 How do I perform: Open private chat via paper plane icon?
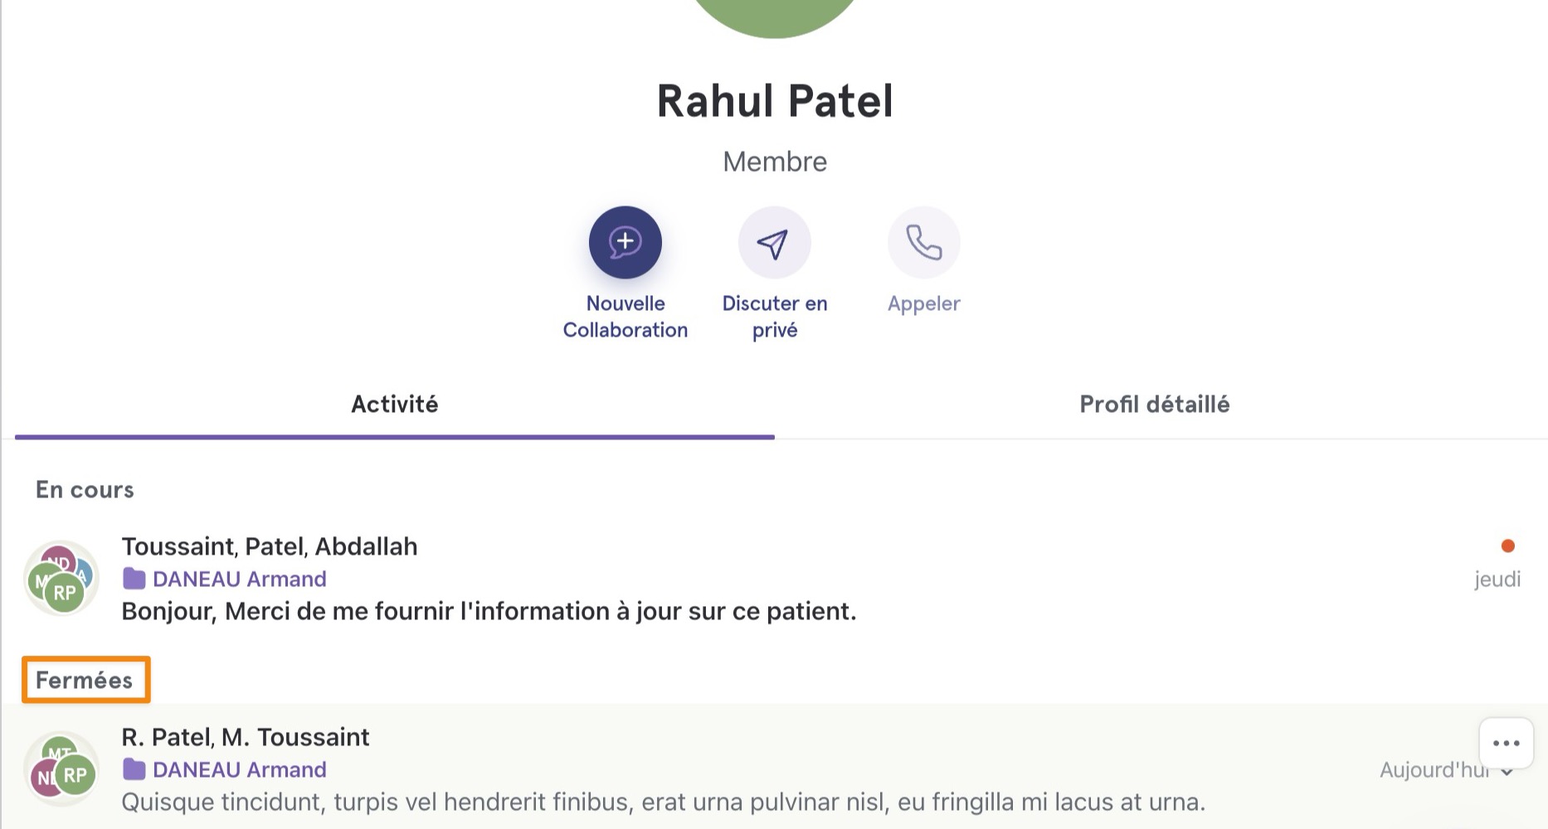[774, 242]
